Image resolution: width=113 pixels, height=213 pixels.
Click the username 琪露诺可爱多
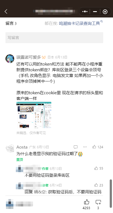point(28,57)
